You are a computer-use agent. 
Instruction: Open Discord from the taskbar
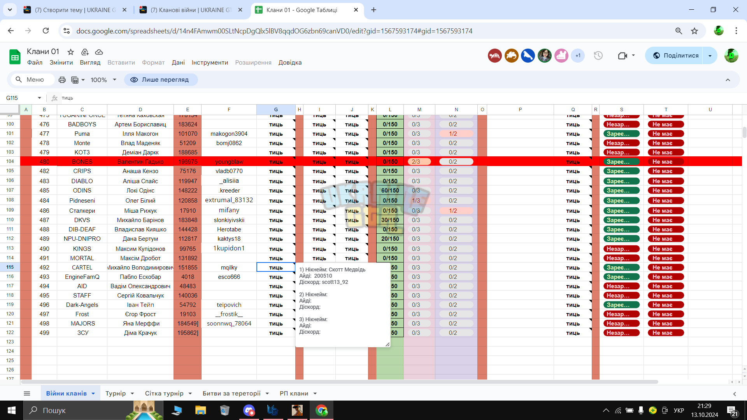(x=249, y=410)
